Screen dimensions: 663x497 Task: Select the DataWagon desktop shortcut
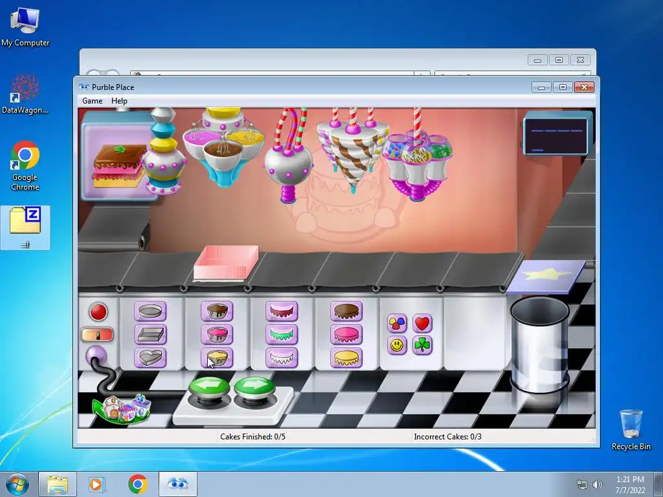tap(25, 94)
